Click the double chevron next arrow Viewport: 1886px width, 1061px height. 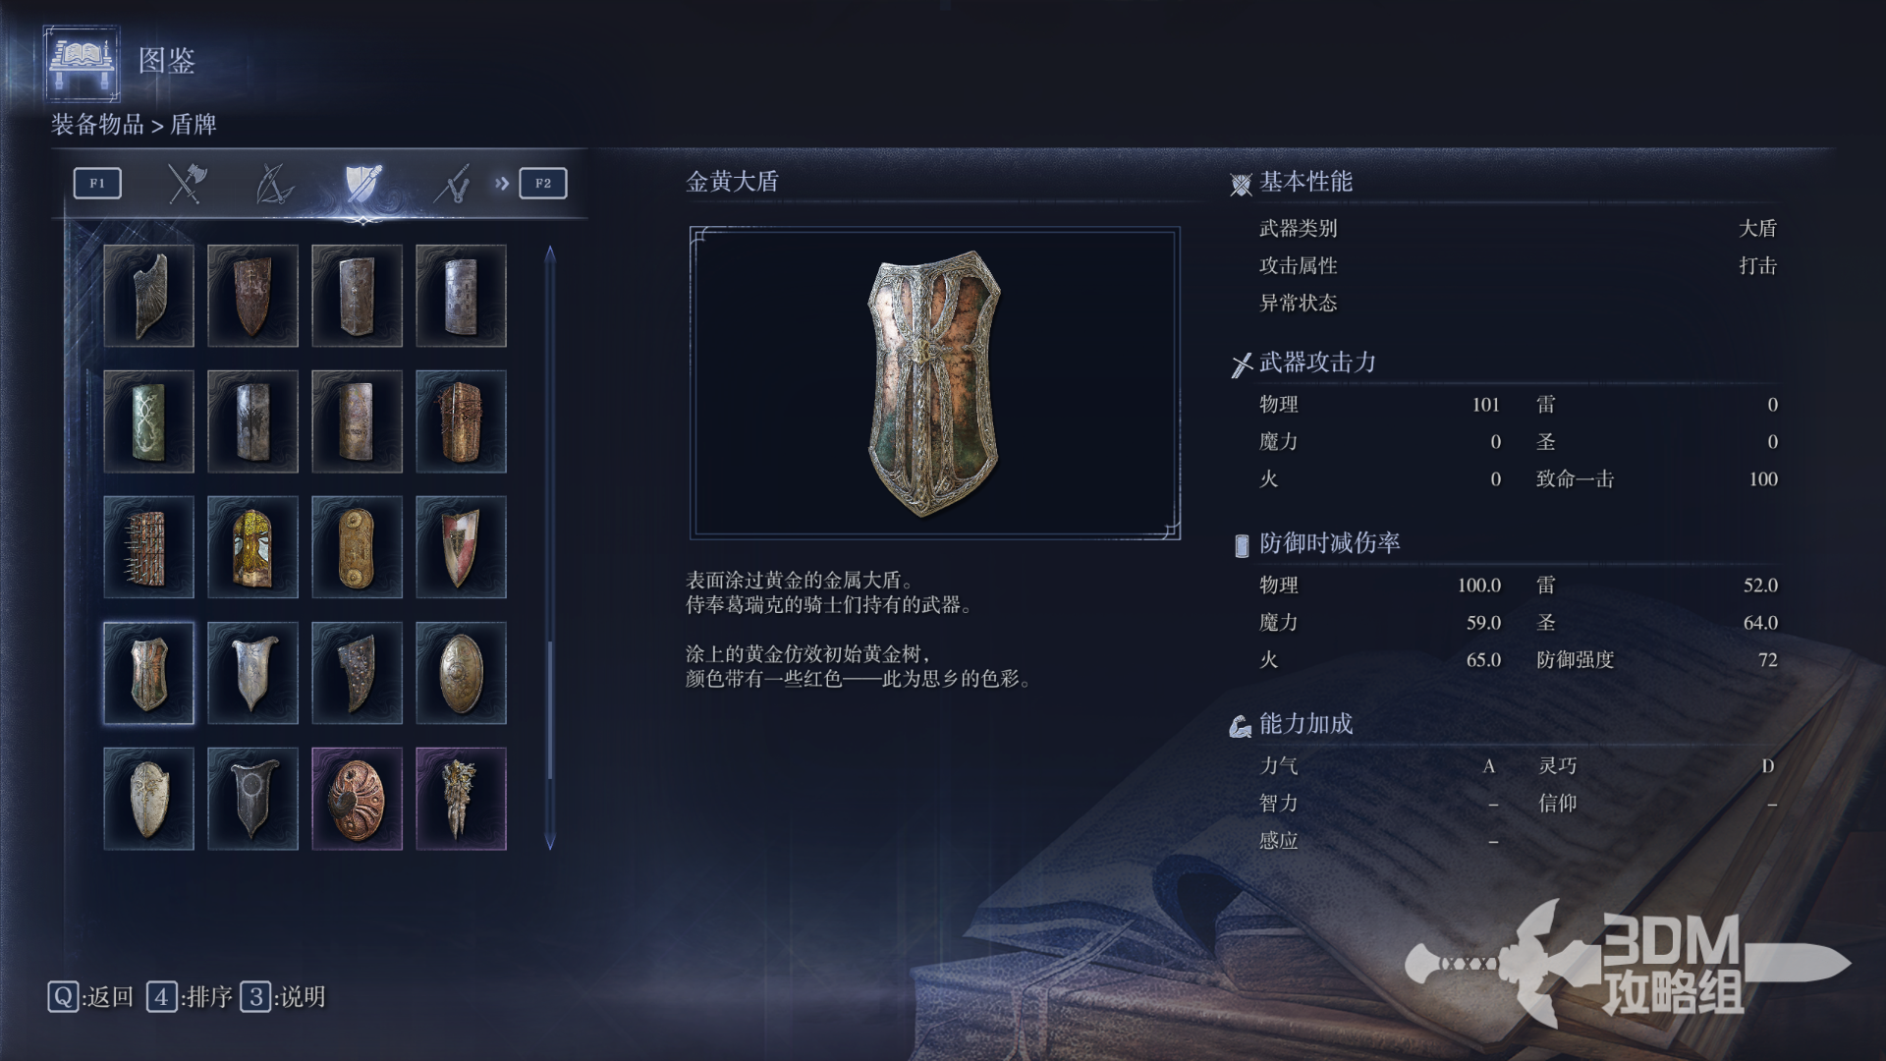[x=502, y=183]
